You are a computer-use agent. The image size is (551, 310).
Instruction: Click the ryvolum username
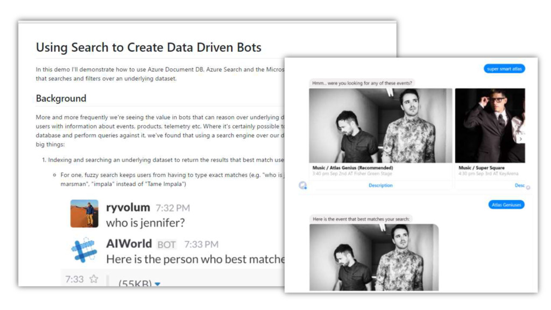pos(128,207)
